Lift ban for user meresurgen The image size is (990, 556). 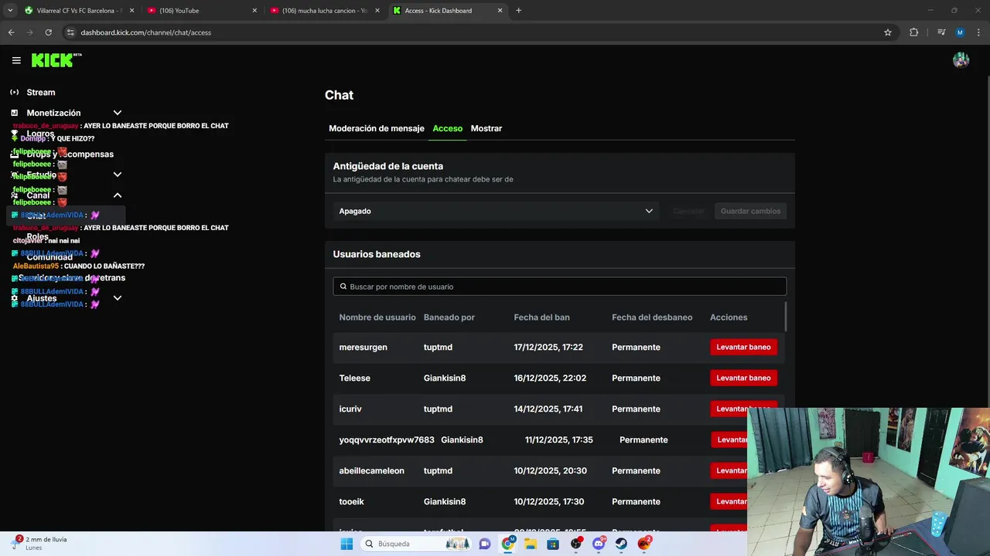(x=743, y=347)
